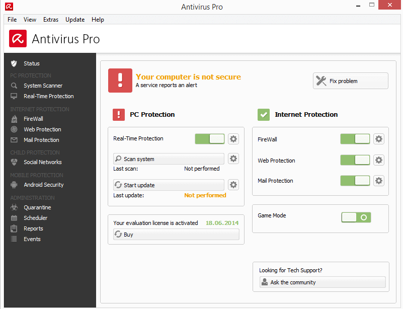Open Real-Time Protection settings gear
The width and height of the screenshot is (403, 309).
point(233,139)
